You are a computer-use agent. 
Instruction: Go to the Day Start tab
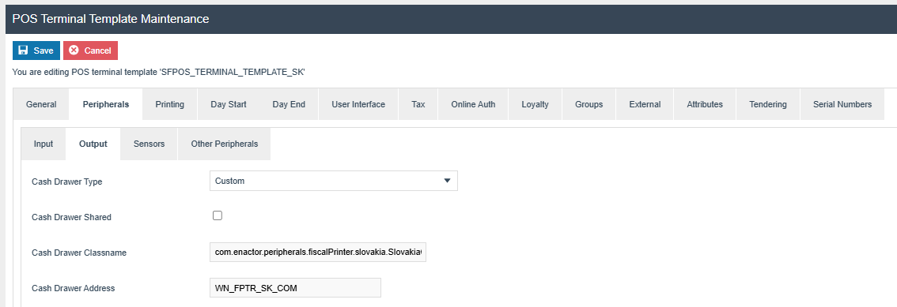[229, 104]
